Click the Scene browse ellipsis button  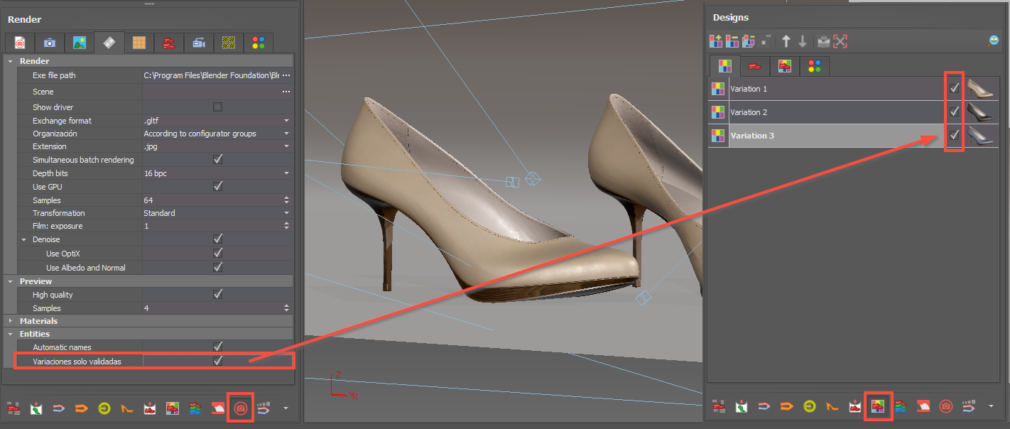coord(286,92)
